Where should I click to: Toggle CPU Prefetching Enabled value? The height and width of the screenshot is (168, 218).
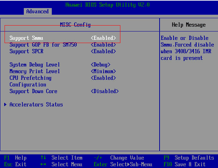[103, 78]
